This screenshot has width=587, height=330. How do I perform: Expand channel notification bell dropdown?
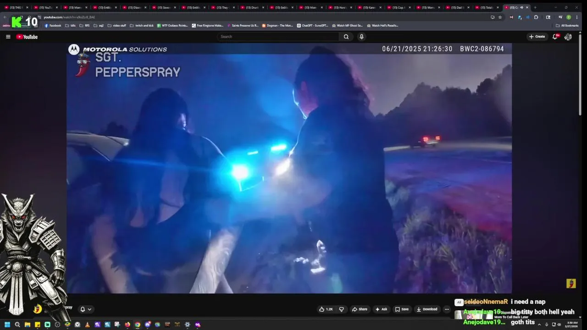click(85, 309)
